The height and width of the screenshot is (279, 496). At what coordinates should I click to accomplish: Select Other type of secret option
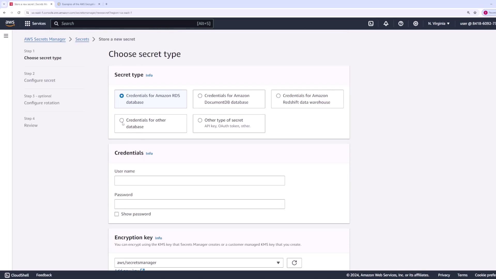200,120
